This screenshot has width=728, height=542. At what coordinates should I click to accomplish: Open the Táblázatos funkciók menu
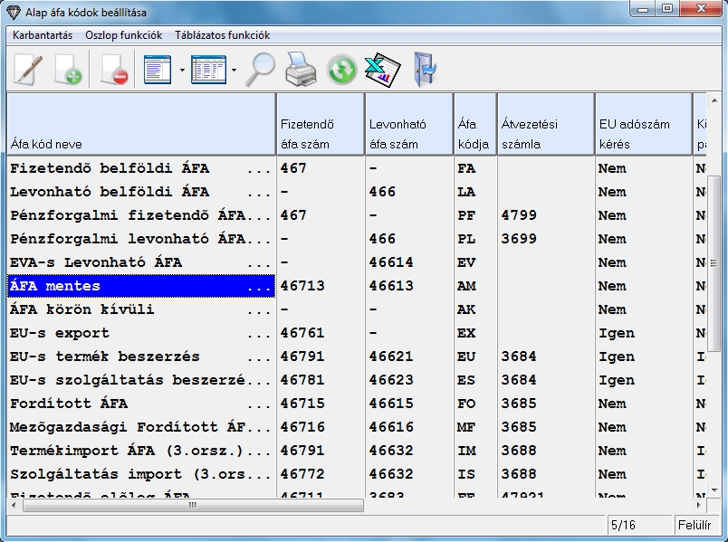[x=222, y=35]
